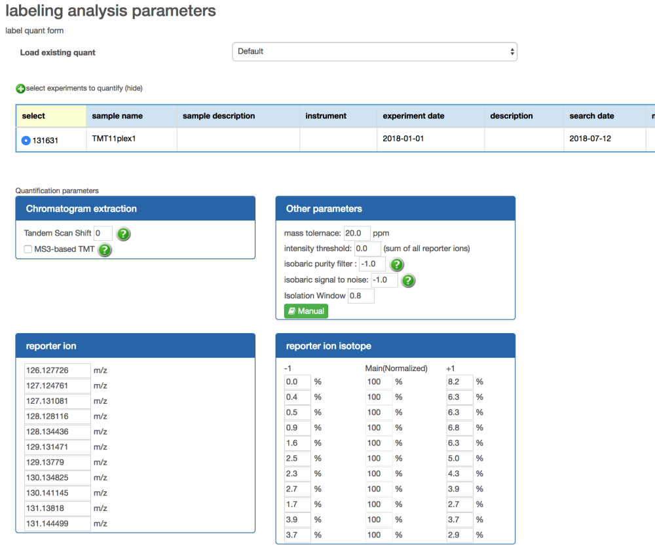Screen dimensions: 655x549
Task: Edit the -1 isotope field showing 0.0
Action: tap(298, 381)
